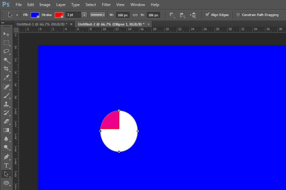Open the Help menu

point(155,5)
